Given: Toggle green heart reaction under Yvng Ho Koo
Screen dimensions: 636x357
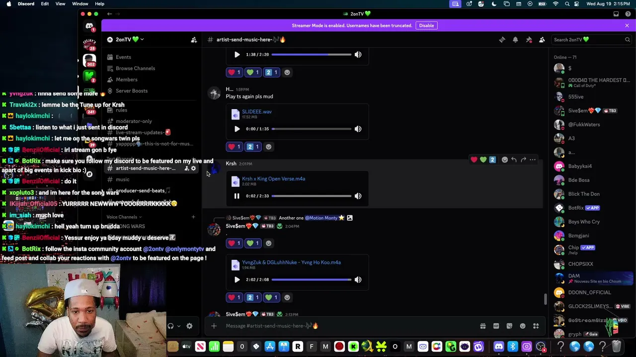Looking at the screenshot, I should 272,297.
